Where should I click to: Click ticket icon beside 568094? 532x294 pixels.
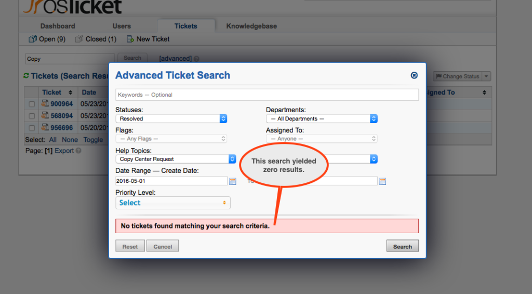click(45, 115)
